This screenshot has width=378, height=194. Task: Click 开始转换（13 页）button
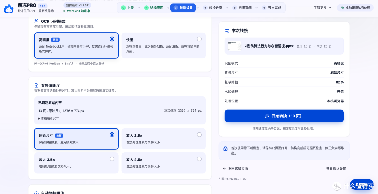[x=284, y=116]
